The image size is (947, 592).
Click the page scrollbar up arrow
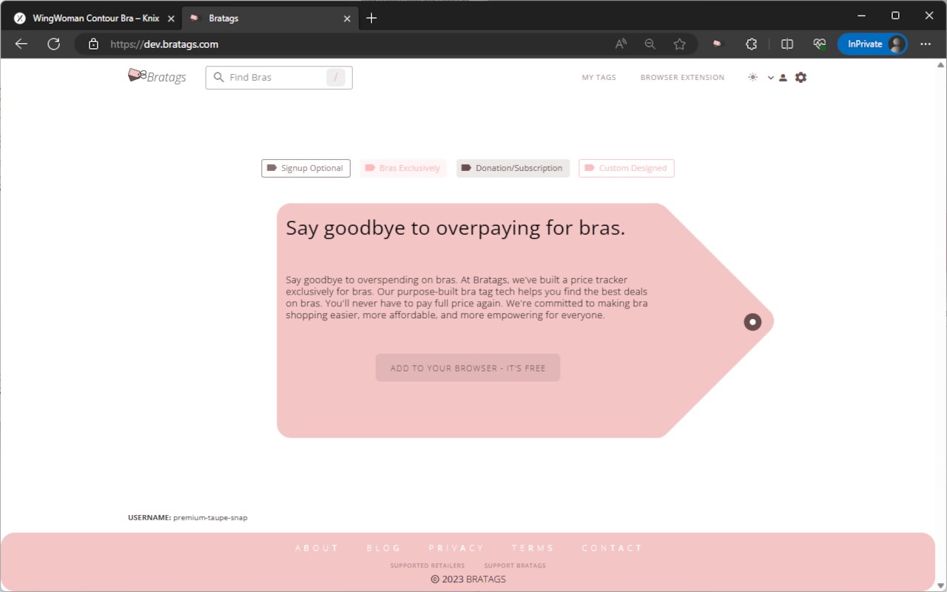coord(940,64)
